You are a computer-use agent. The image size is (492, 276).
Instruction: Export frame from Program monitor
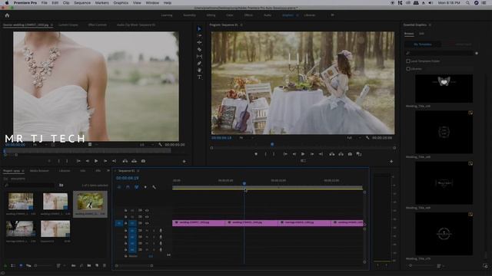(x=350, y=154)
